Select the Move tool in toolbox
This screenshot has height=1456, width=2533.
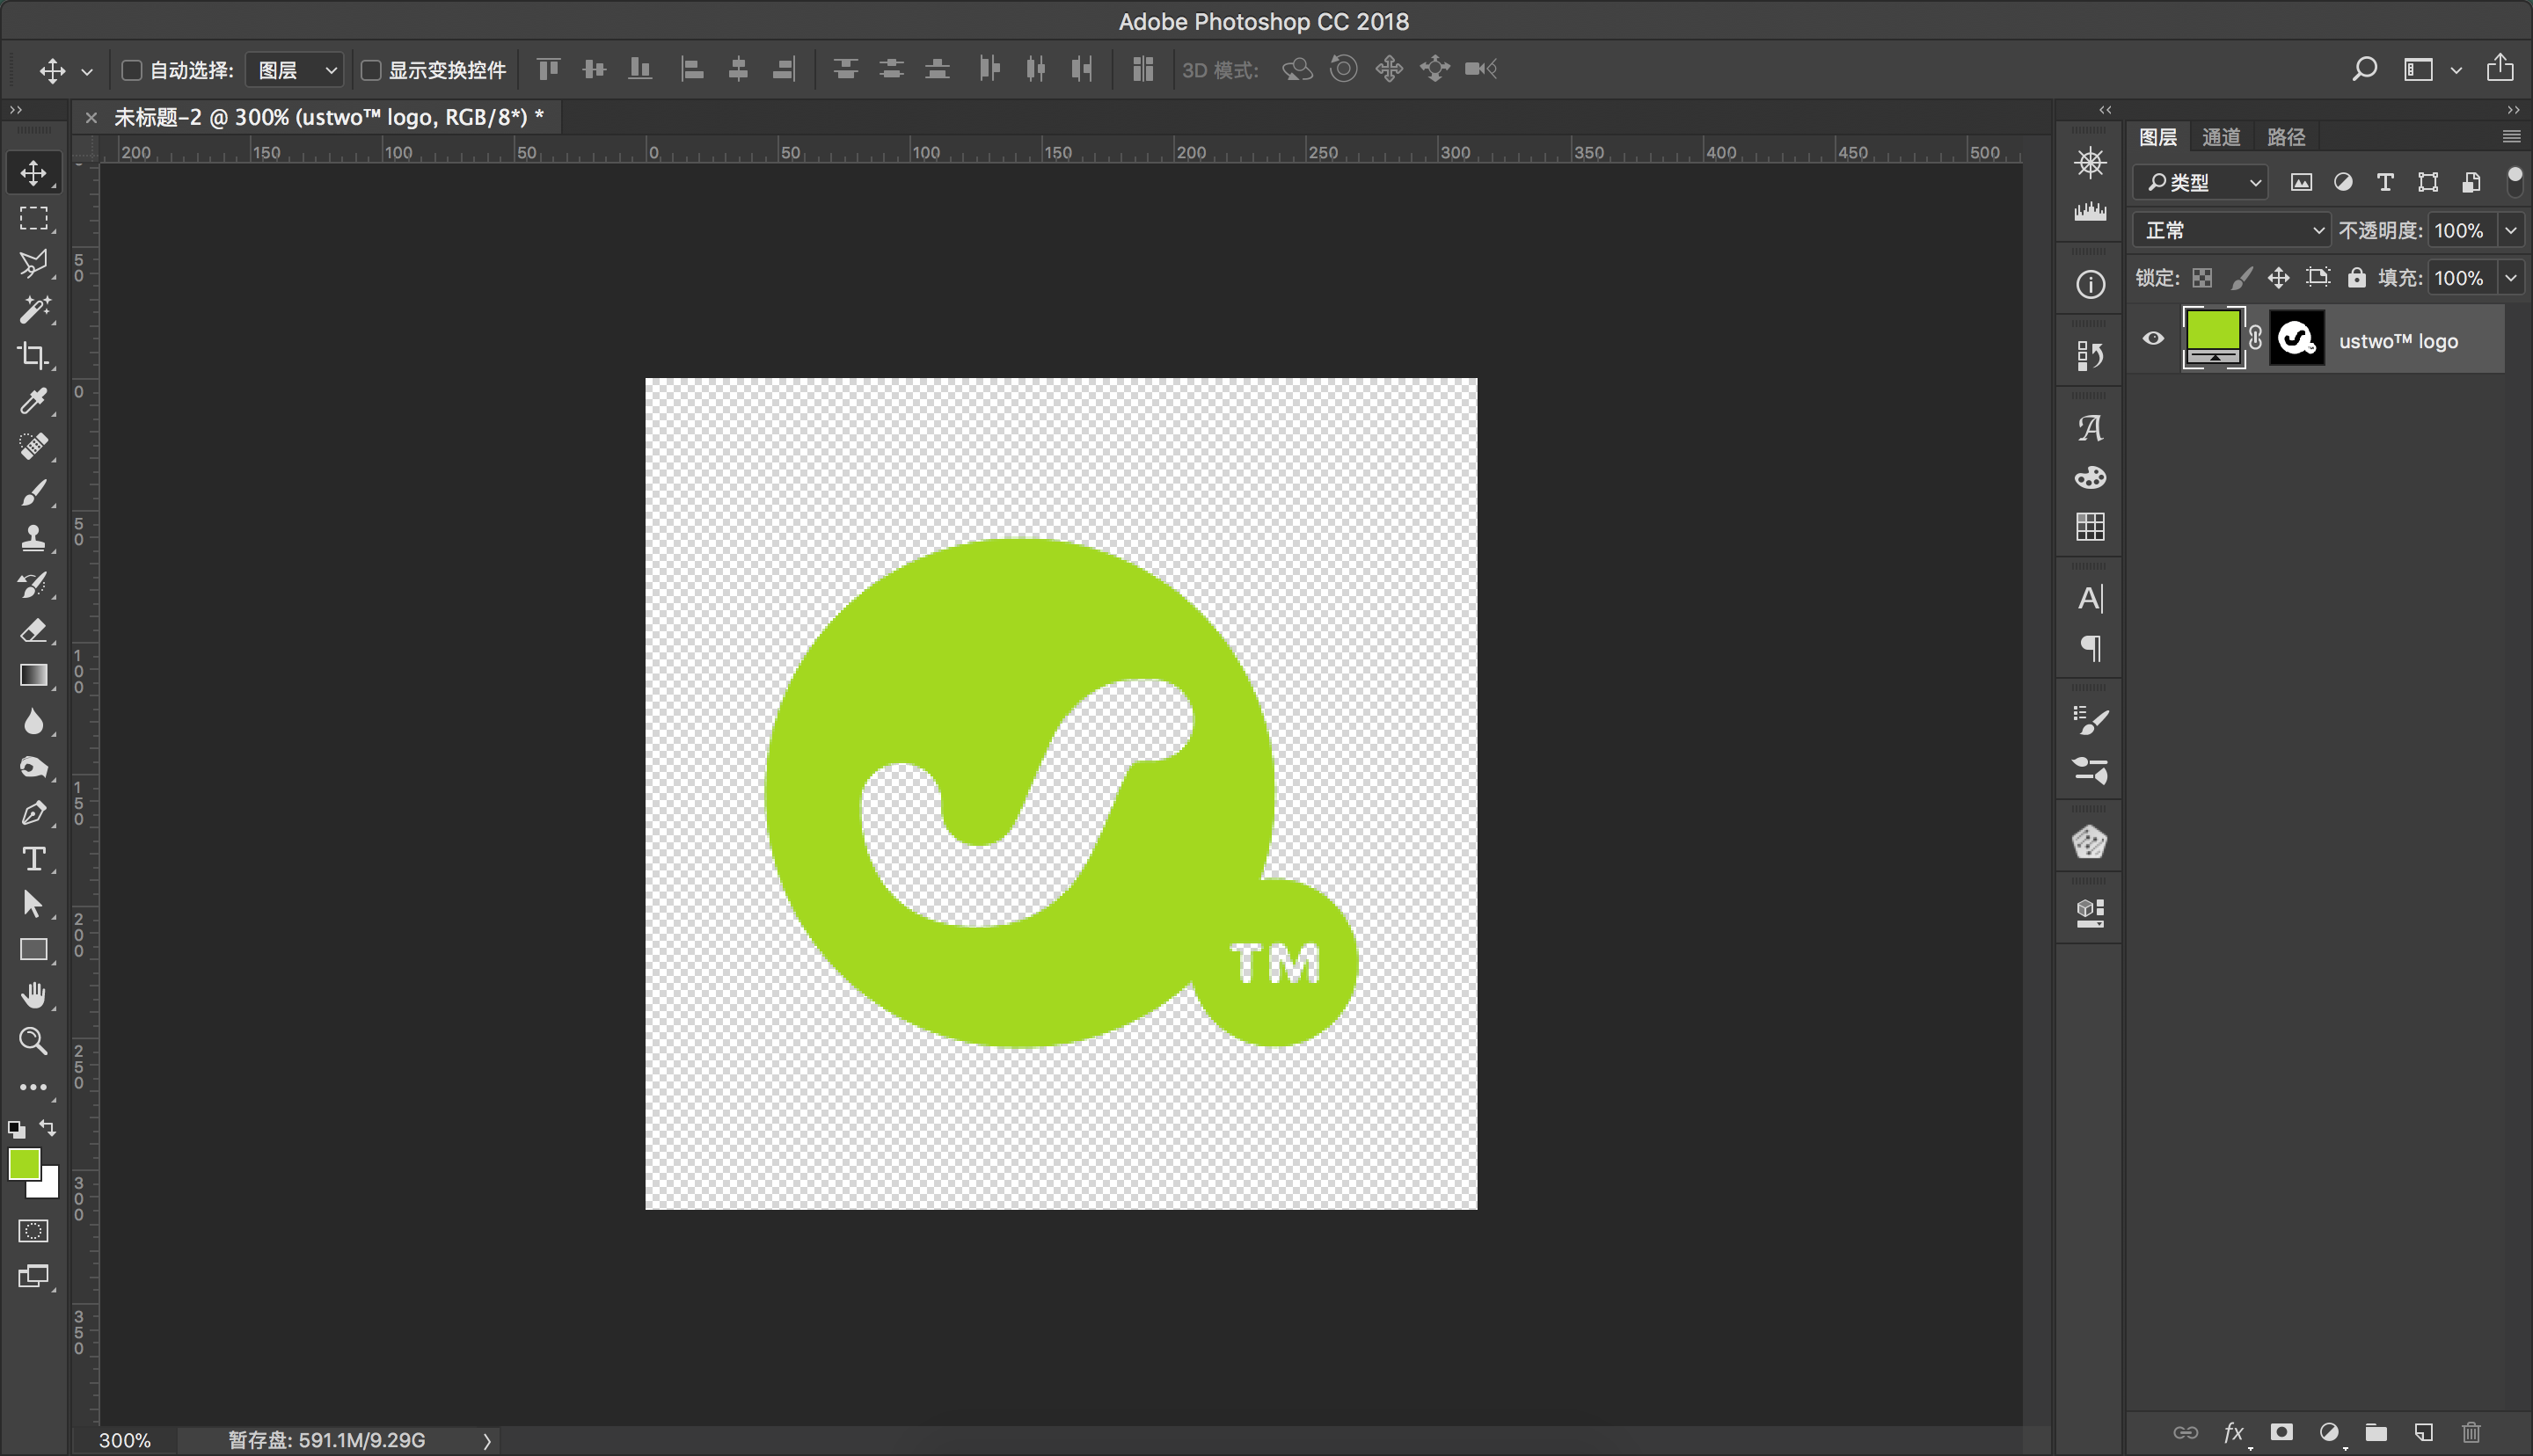pos(33,172)
